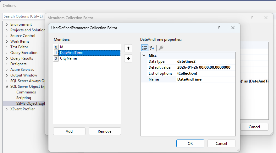This screenshot has width=276, height=153.
Task: Expand XEvent Profiler options node
Action: (x=7, y=109)
